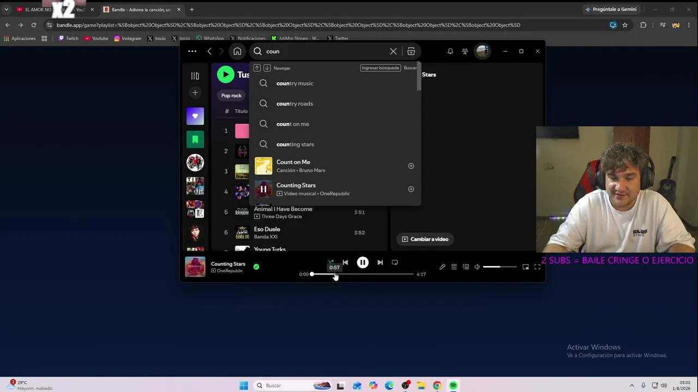This screenshot has height=392, width=698.
Task: Bookmark this page with the star
Action: [625, 25]
